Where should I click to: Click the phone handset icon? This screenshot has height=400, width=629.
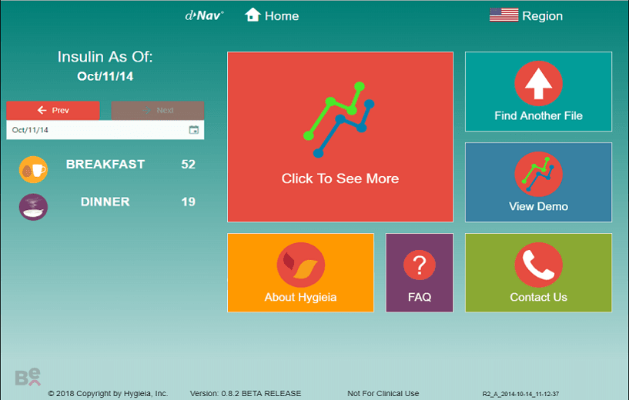tap(538, 265)
